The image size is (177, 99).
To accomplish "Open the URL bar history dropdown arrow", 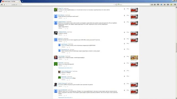I will [x=114, y=5].
